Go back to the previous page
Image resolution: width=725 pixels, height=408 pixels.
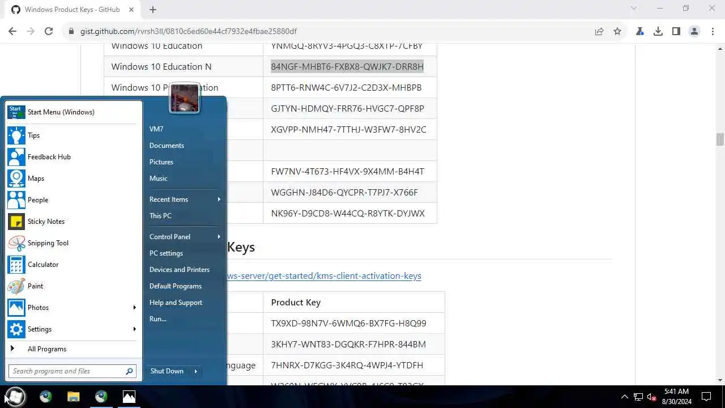tap(12, 31)
